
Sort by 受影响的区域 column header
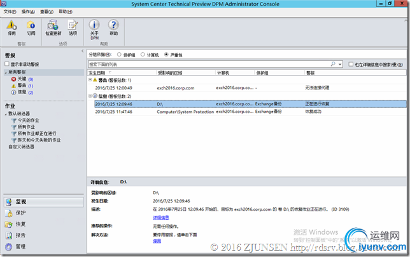[186, 73]
